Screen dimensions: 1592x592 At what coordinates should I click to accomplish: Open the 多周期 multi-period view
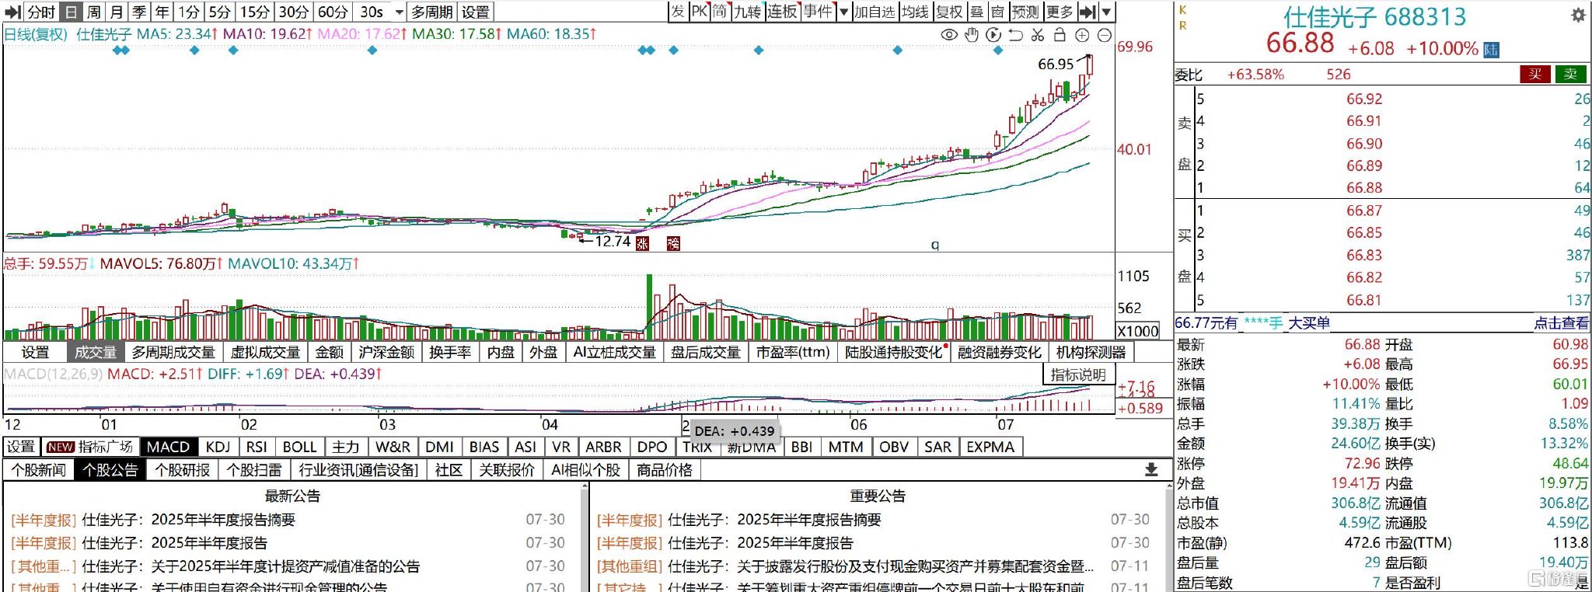coord(432,12)
